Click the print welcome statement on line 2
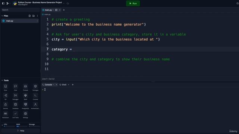239x134 pixels. tap(99, 24)
